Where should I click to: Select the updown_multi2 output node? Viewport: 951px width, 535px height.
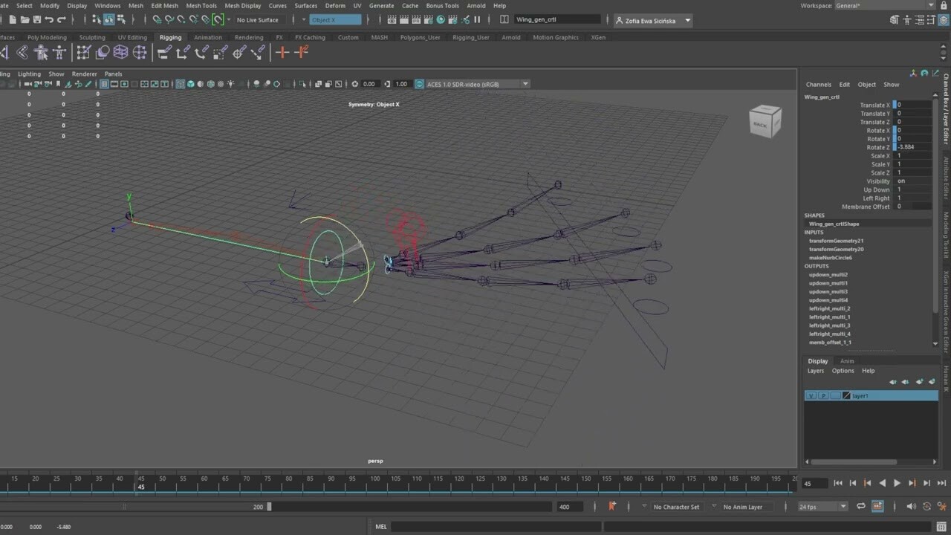828,275
